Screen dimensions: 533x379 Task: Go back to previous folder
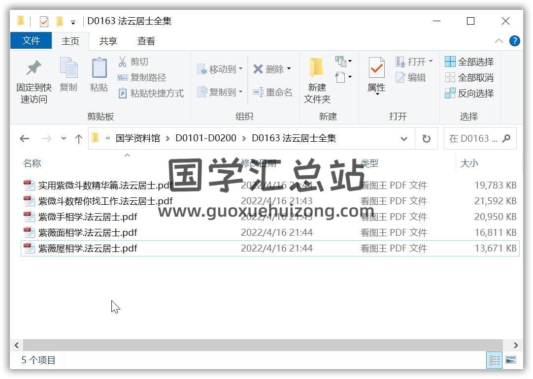[x=24, y=139]
